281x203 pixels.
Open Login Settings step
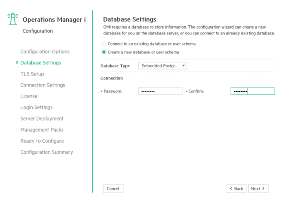pos(36,107)
